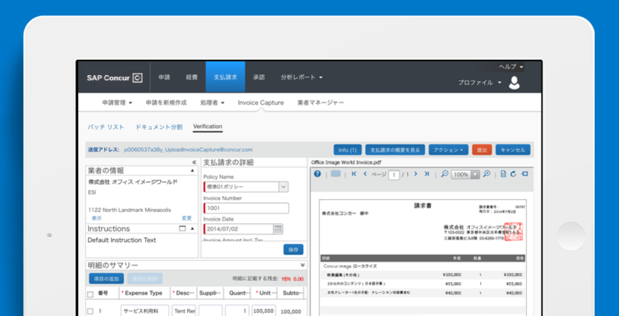Image resolution: width=619 pixels, height=316 pixels.
Task: Tick the checkbox for line item 1
Action: [x=90, y=311]
